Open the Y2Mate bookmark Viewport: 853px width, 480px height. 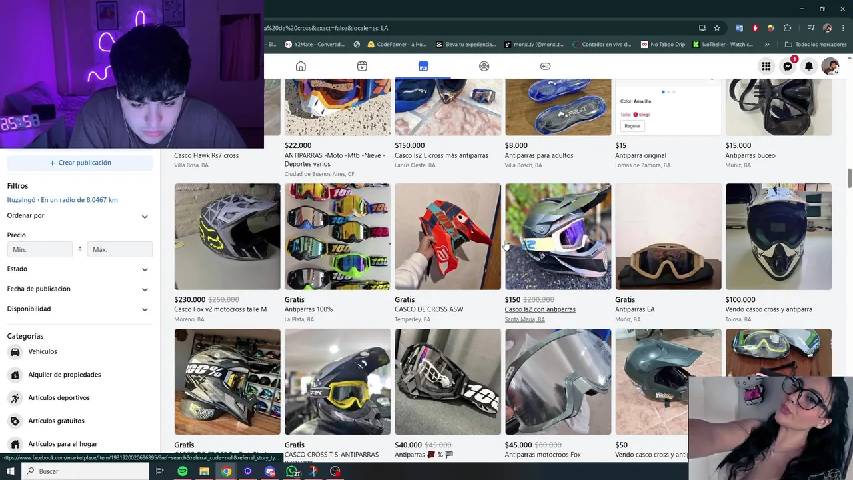point(315,45)
